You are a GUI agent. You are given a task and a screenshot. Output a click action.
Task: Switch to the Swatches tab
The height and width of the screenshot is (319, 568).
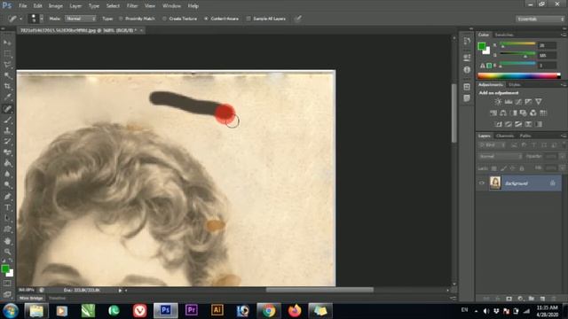click(x=504, y=35)
